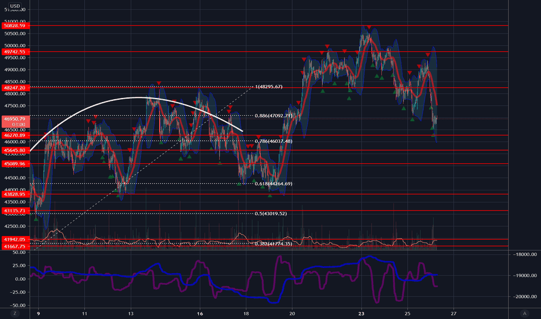Image resolution: width=541 pixels, height=319 pixels.
Task: Click the 42500.00 price axis tick
Action: [x=15, y=226]
